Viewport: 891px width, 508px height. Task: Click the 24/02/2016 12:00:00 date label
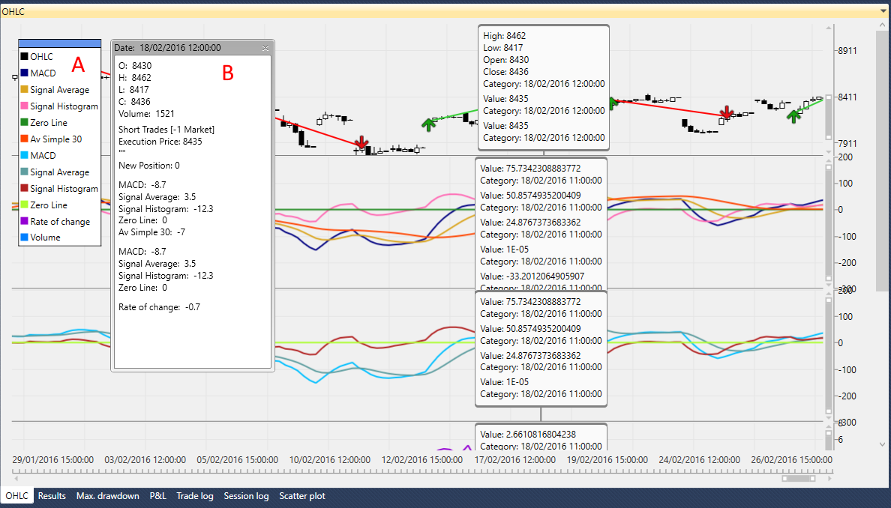tap(700, 460)
